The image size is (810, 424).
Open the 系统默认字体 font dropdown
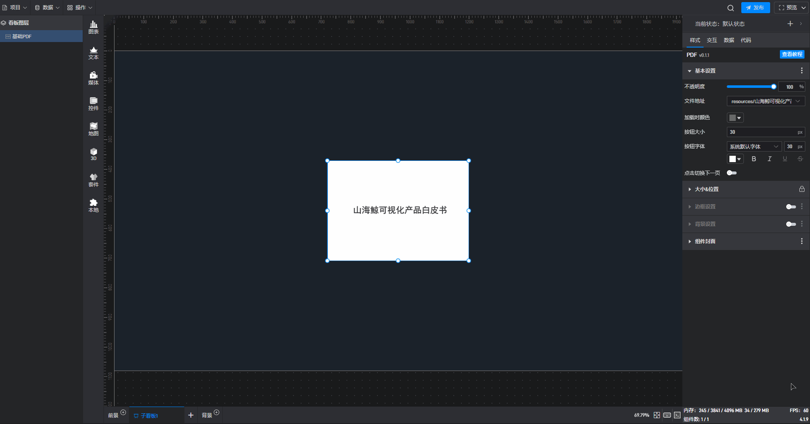point(754,146)
